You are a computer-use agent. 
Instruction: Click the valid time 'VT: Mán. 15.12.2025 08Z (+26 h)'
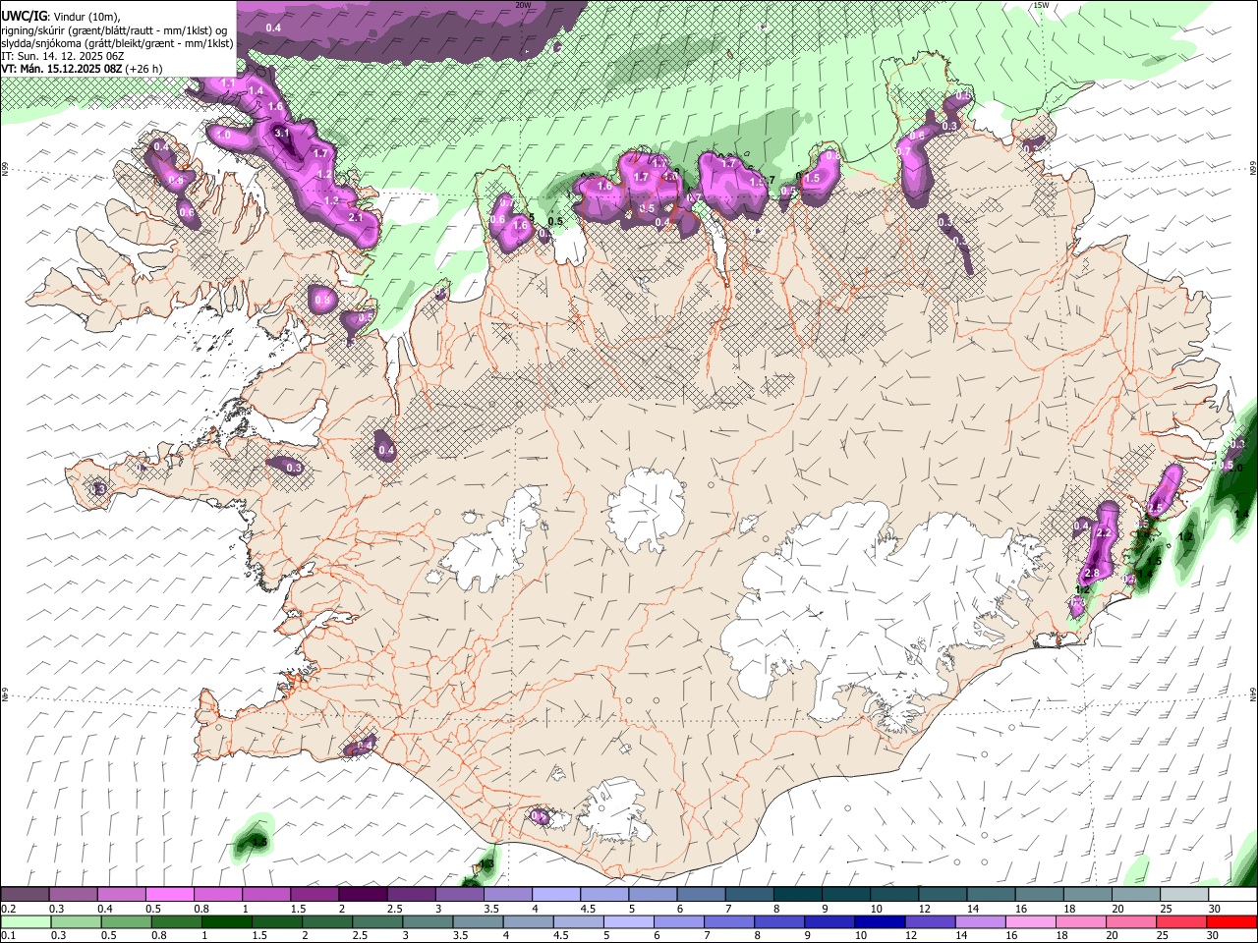pos(82,69)
